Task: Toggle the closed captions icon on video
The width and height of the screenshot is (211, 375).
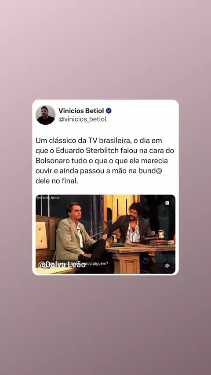Action: [167, 203]
